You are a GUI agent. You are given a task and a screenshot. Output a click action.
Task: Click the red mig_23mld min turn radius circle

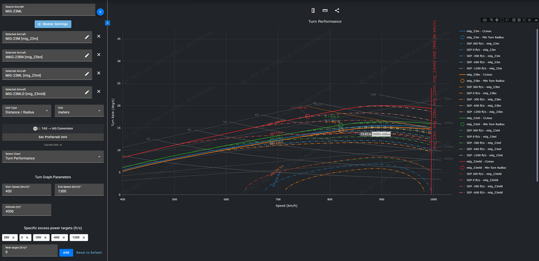click(x=308, y=116)
